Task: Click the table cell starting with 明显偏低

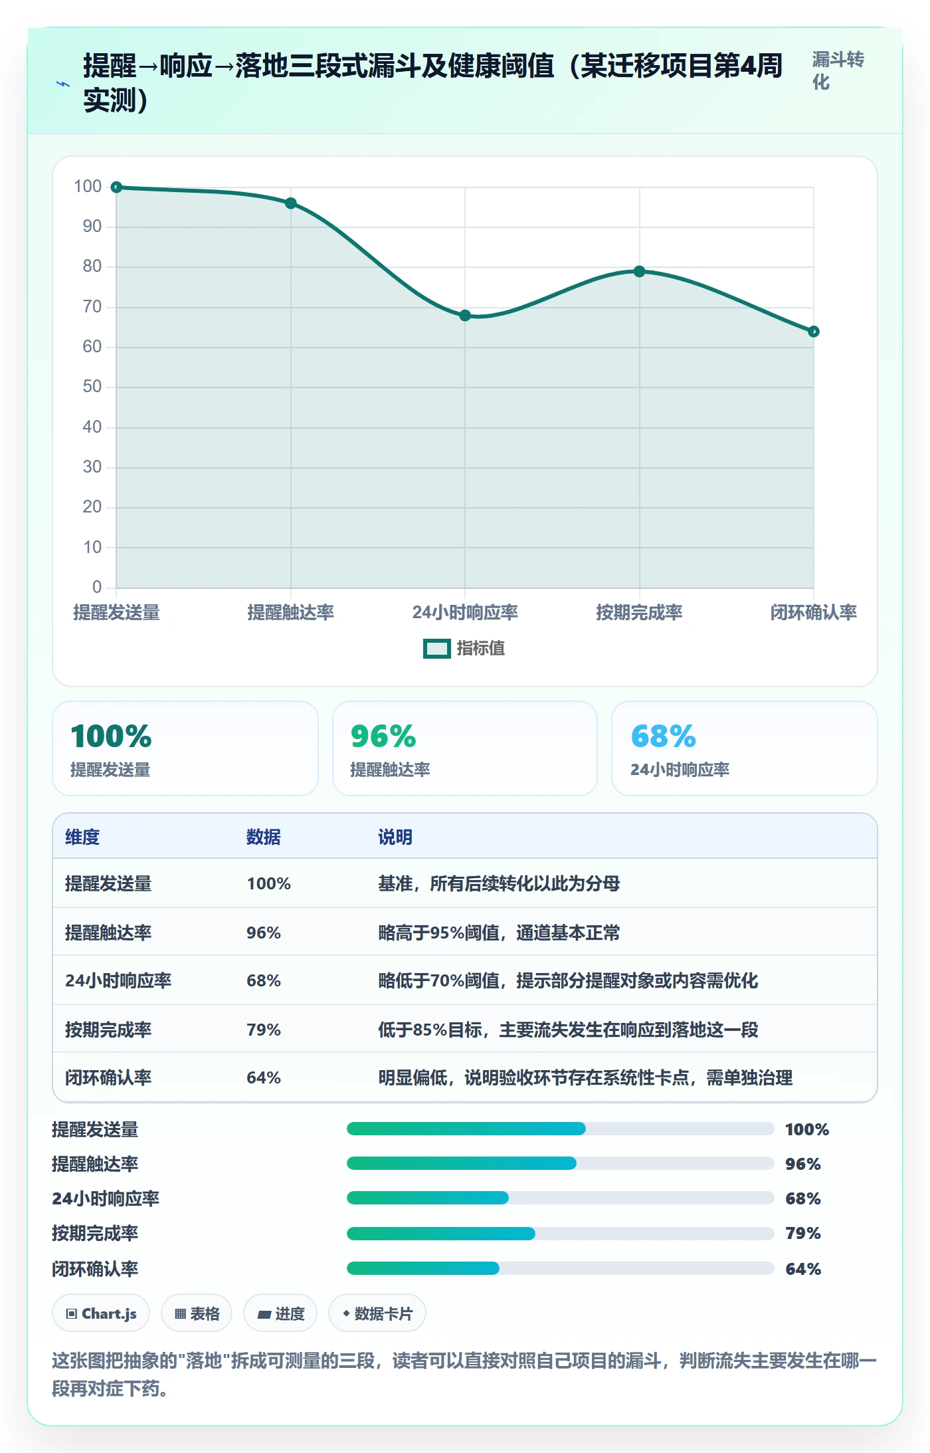Action: (x=585, y=1077)
